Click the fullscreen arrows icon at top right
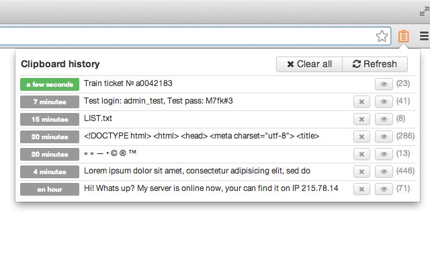This screenshot has width=430, height=269. (x=423, y=11)
